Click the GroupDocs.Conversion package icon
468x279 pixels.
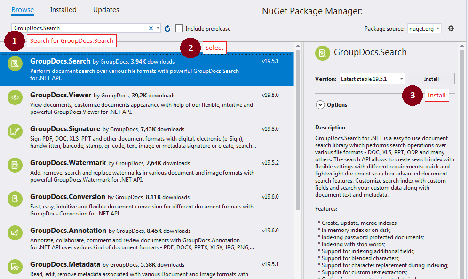15,199
